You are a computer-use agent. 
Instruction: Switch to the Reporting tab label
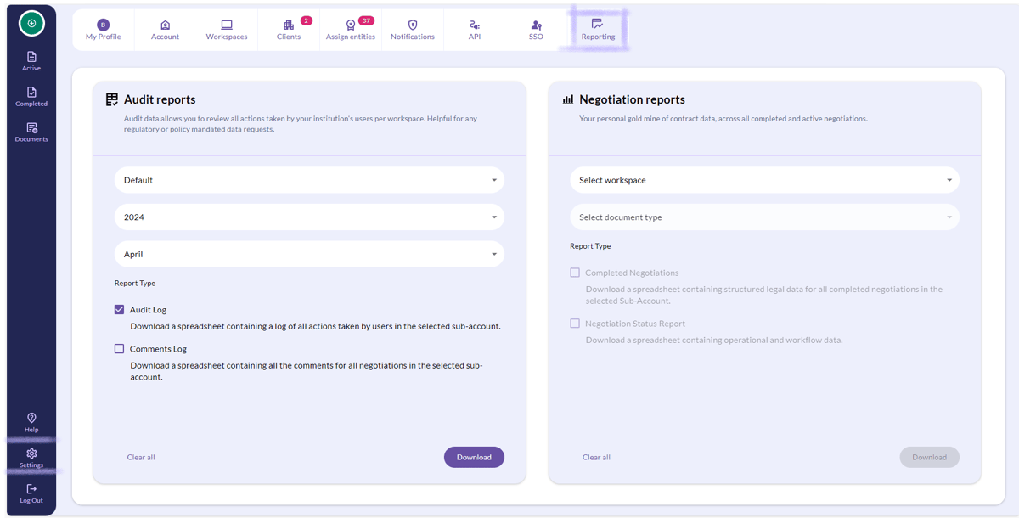coord(598,37)
